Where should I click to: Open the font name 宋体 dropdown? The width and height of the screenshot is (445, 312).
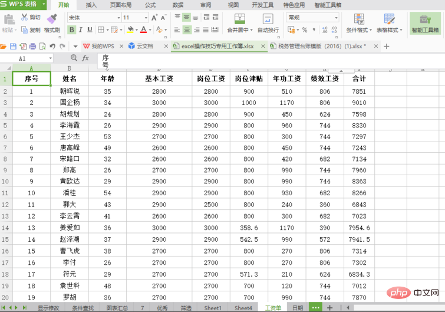point(118,18)
